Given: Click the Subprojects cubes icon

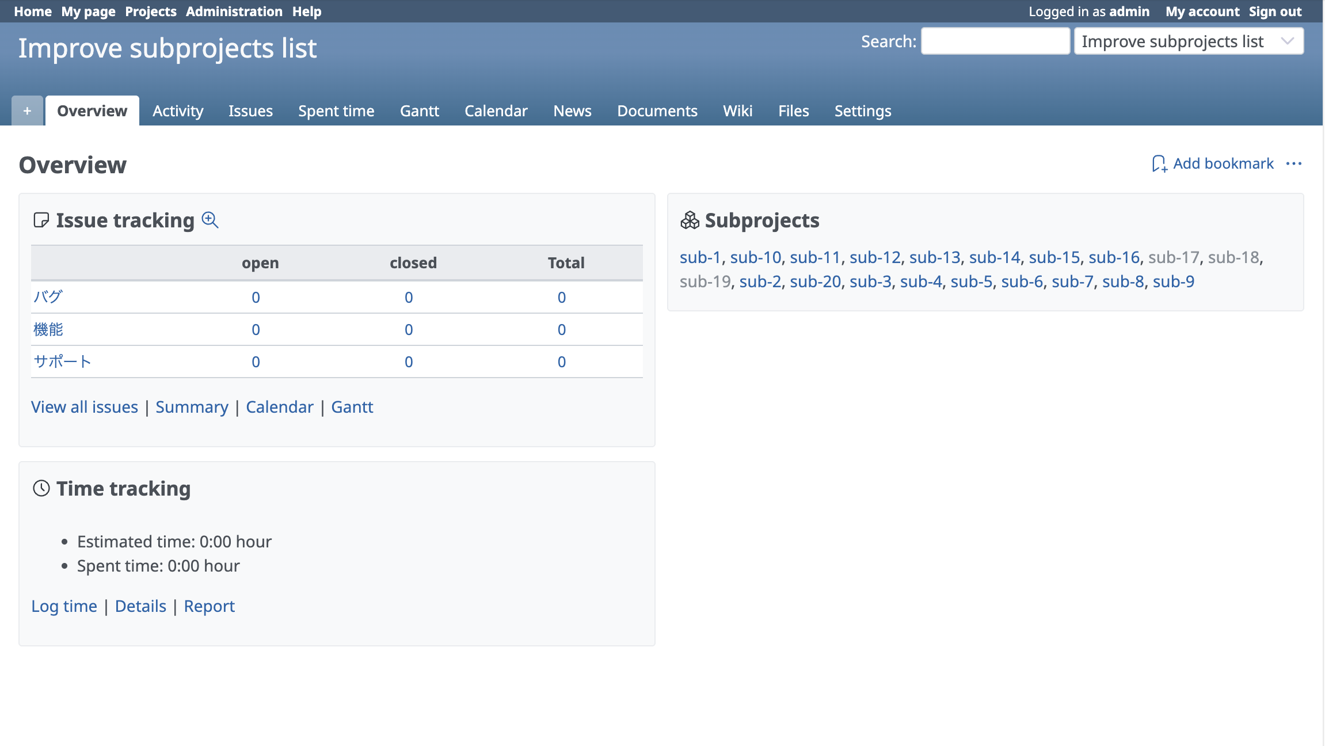Looking at the screenshot, I should pyautogui.click(x=690, y=220).
